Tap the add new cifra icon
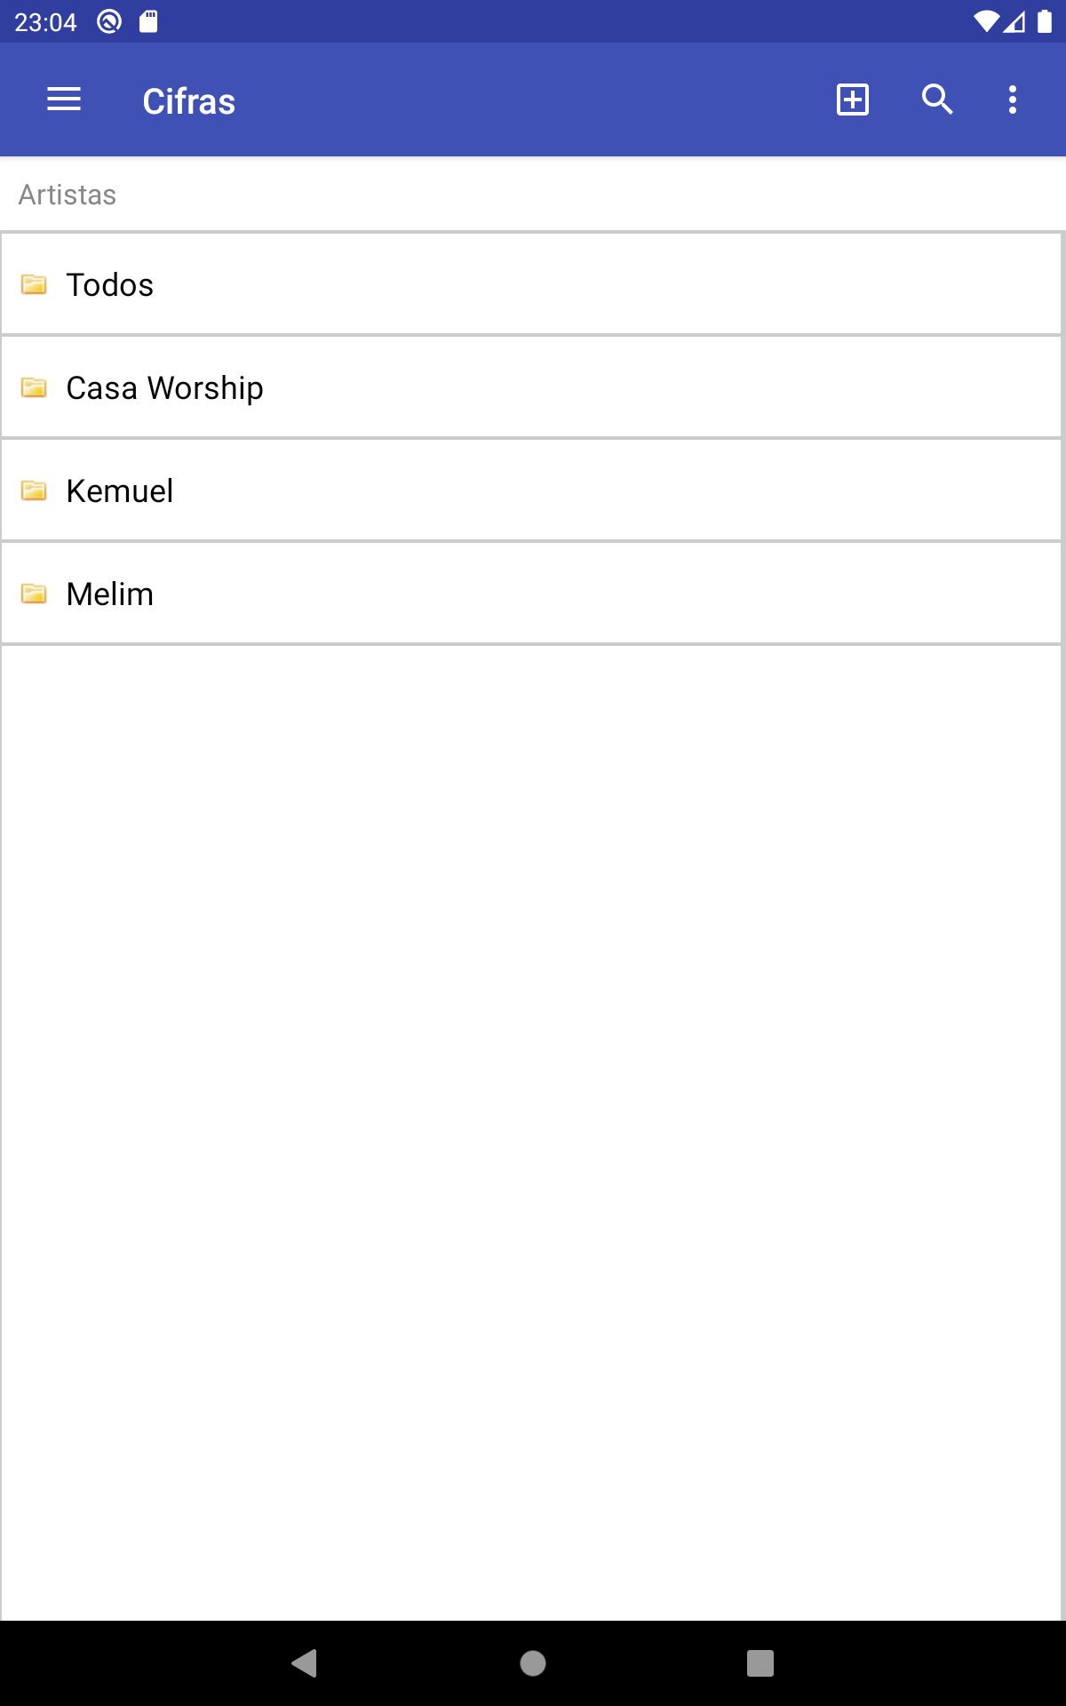Screen dimensions: 1066x1706 click(853, 100)
